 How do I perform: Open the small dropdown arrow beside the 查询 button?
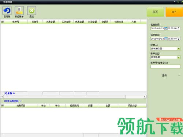click(x=179, y=75)
